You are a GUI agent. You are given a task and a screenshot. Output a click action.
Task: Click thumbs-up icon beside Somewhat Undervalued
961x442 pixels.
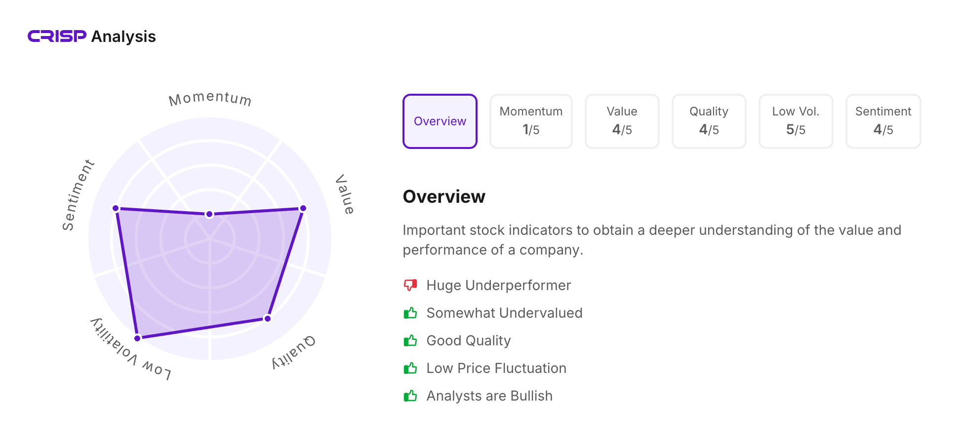coord(410,313)
